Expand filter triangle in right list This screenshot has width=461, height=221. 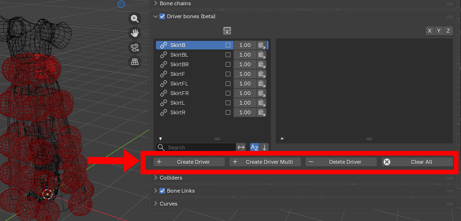point(282,138)
